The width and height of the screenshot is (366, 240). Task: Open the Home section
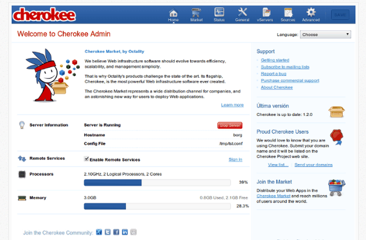173,15
